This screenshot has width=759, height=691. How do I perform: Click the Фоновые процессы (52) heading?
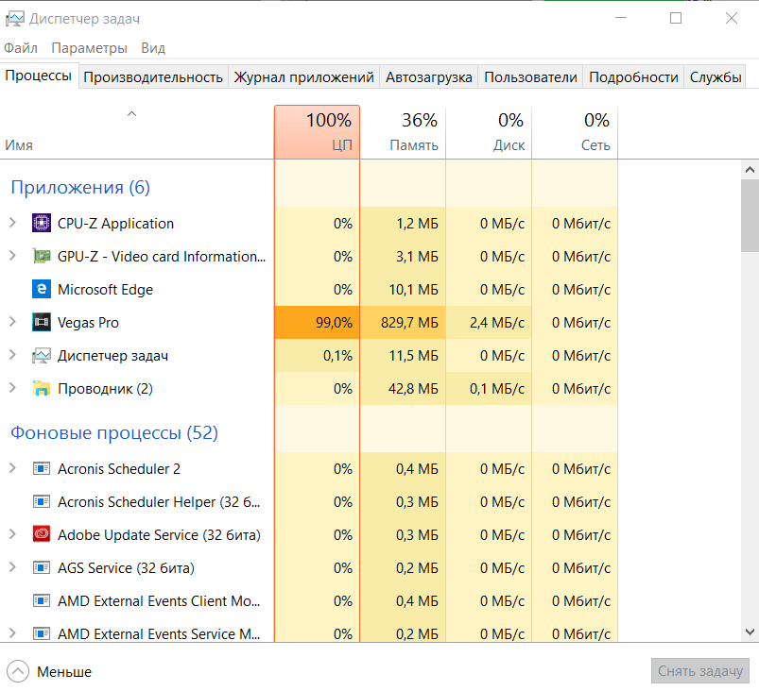coord(114,432)
